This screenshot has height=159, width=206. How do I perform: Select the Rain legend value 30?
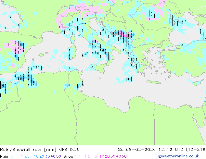(47, 156)
